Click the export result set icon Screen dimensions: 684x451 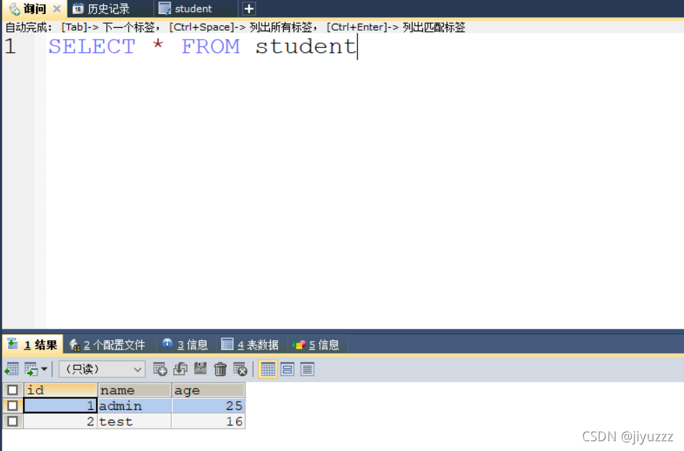click(x=12, y=370)
